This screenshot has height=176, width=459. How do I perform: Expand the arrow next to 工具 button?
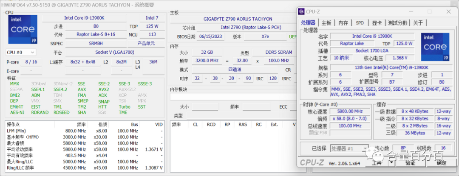392,163
